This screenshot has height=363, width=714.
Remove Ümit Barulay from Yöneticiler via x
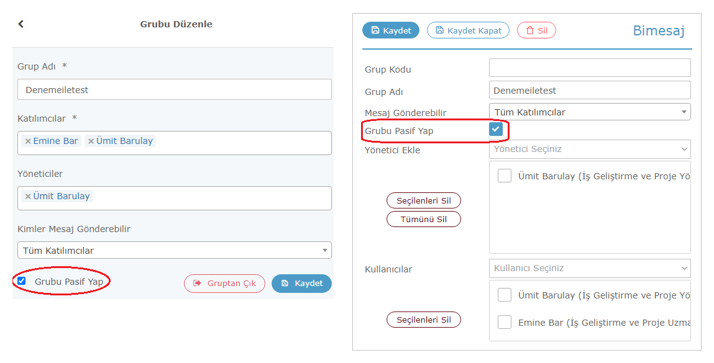[x=28, y=196]
